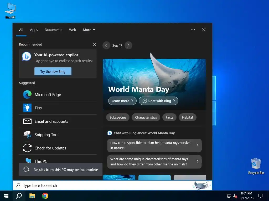Viewport: 269px width, 201px height.
Task: Expand the More dropdown
Action: 89,30
